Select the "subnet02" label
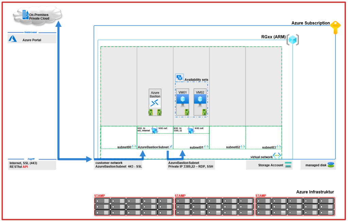Image resolution: width=348 pixels, height=221 pixels. point(233,147)
